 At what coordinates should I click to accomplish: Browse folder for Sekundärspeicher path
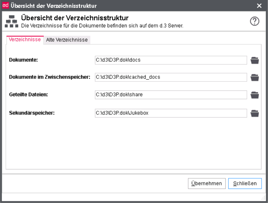click(255, 113)
